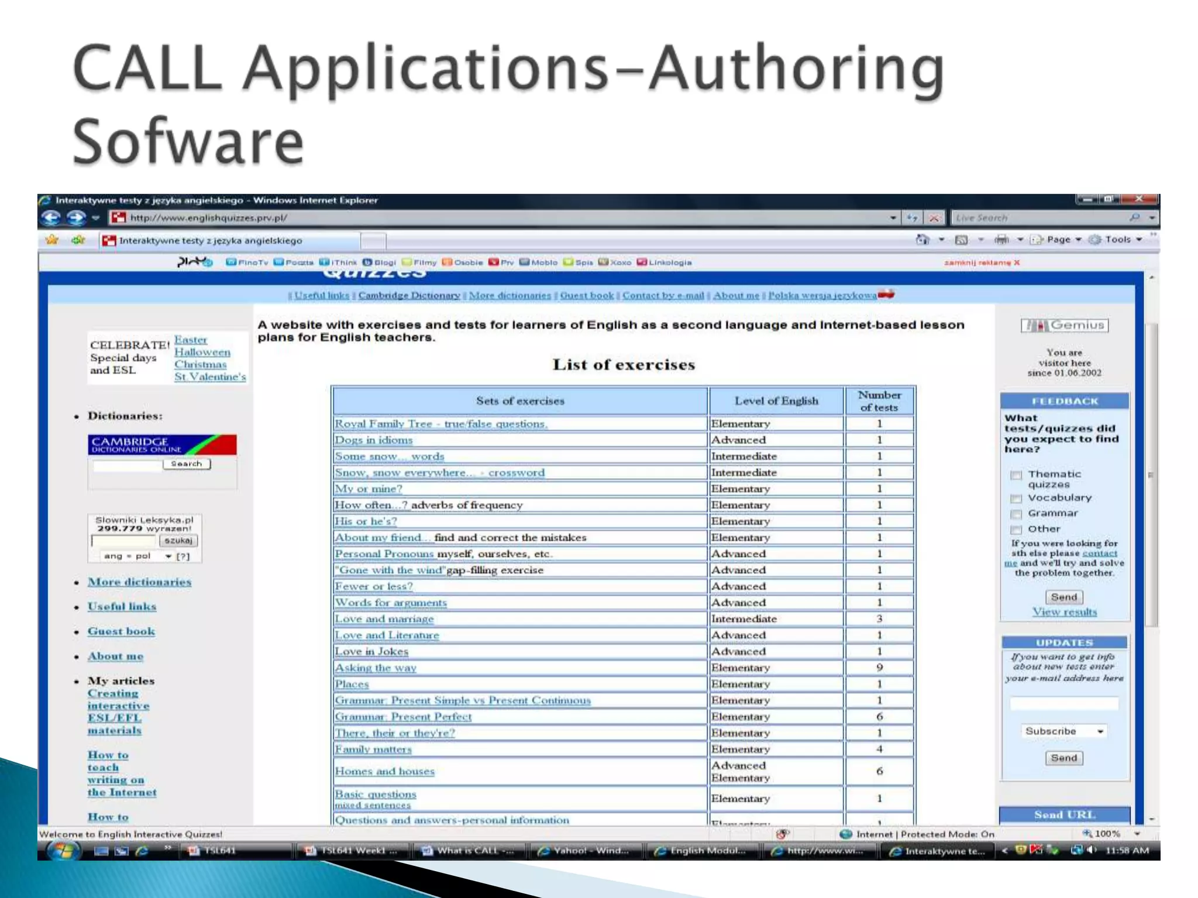Click the Refresh icon beside the address bar
The width and height of the screenshot is (1198, 898).
coord(912,218)
